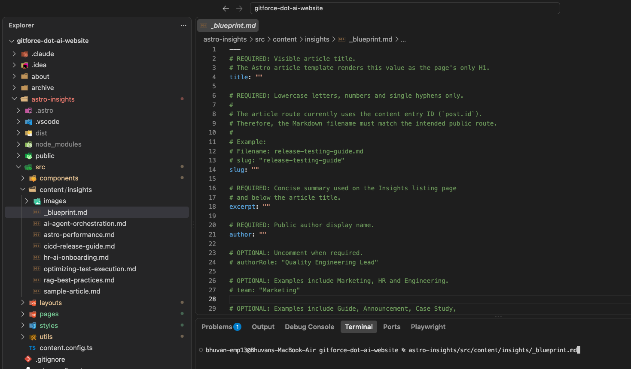Click the layouts folder icon
This screenshot has width=631, height=369.
coord(33,303)
